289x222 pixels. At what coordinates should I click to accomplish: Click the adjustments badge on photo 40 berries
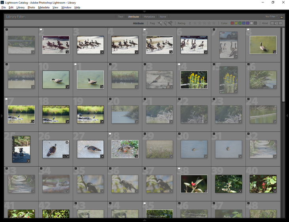tap(275, 191)
